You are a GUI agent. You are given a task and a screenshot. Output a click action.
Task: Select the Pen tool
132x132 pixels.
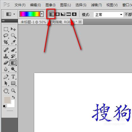(6, 77)
